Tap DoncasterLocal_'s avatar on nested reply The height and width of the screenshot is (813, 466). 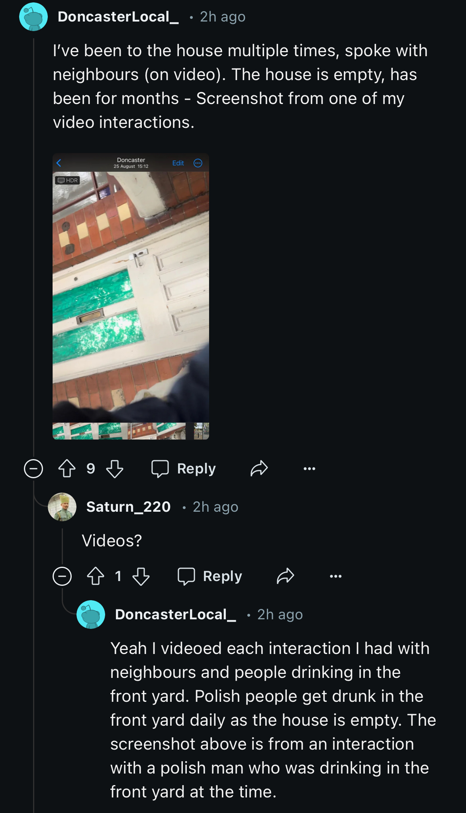[x=91, y=615]
